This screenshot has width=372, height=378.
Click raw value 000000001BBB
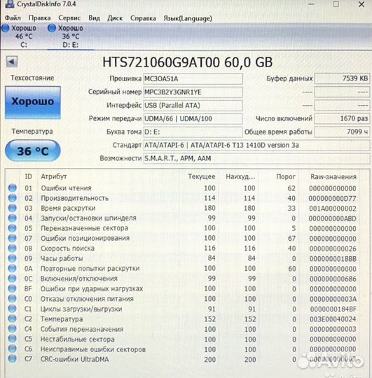pyautogui.click(x=333, y=259)
